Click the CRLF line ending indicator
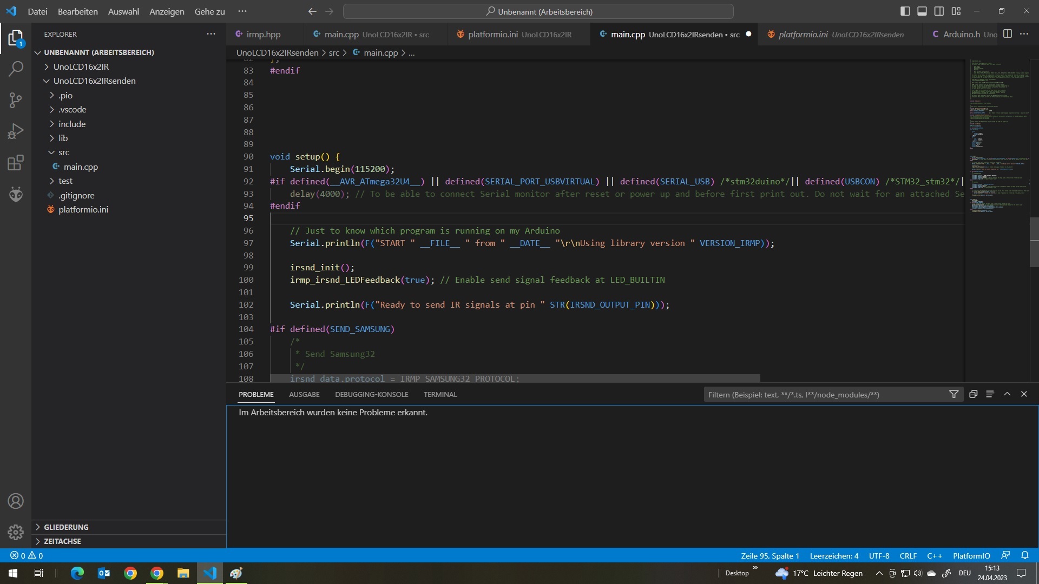1039x584 pixels. pos(908,556)
